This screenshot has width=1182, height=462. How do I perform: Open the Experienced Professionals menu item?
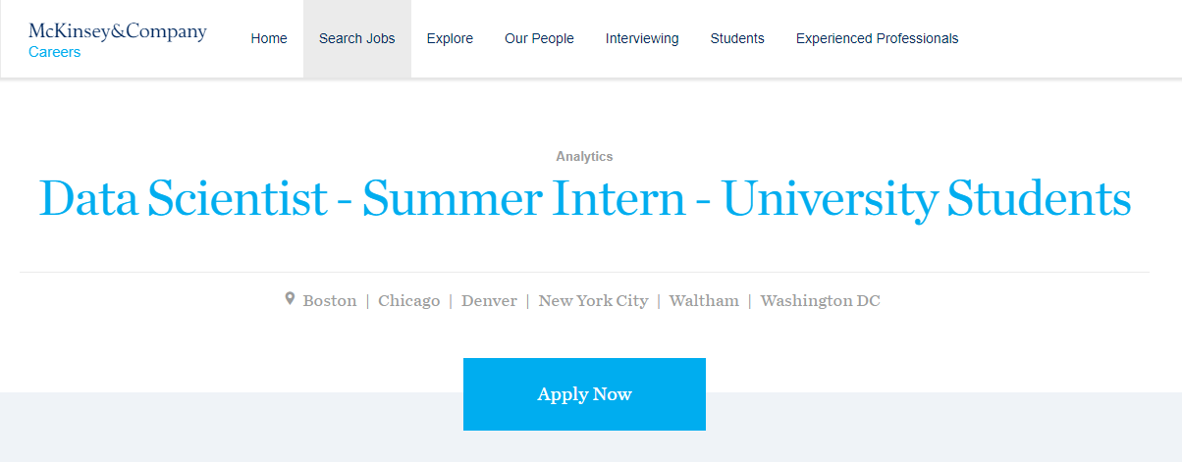(x=877, y=39)
